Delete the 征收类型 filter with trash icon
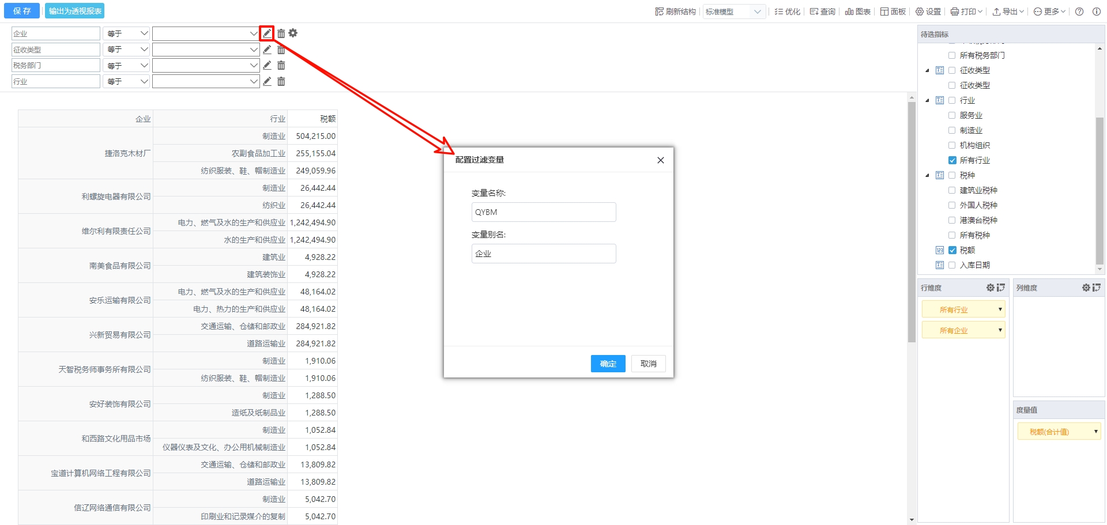Screen dimensions: 1107x525 pyautogui.click(x=281, y=50)
